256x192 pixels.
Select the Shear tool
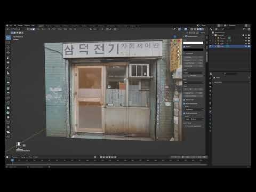pos(8,132)
